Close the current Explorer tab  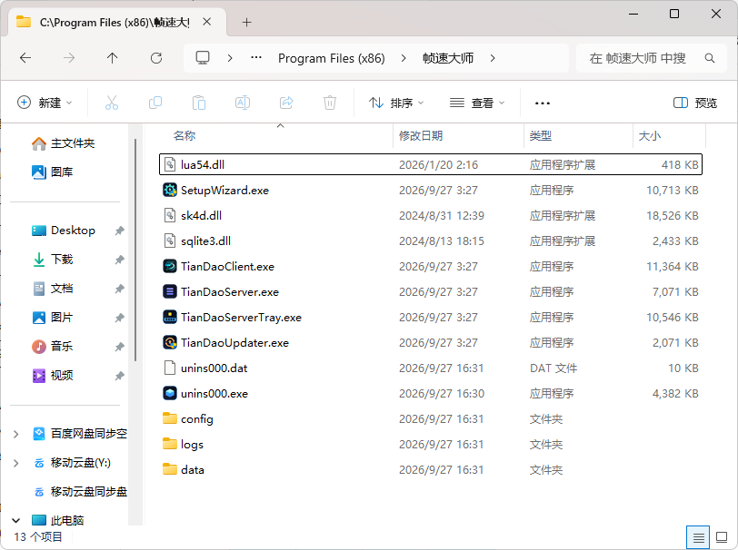click(x=207, y=22)
